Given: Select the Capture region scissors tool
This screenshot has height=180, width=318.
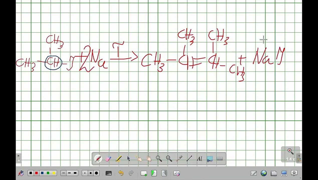Looking at the screenshot, I should (x=210, y=158).
